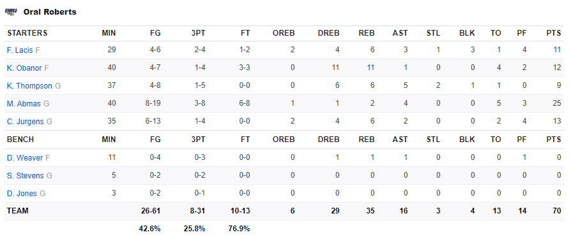Click the Oral Roberts team logo icon

coord(11,11)
